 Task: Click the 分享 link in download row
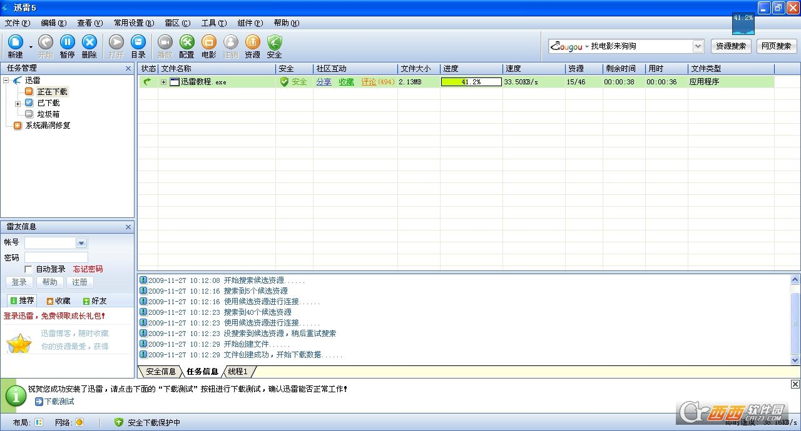[x=324, y=82]
